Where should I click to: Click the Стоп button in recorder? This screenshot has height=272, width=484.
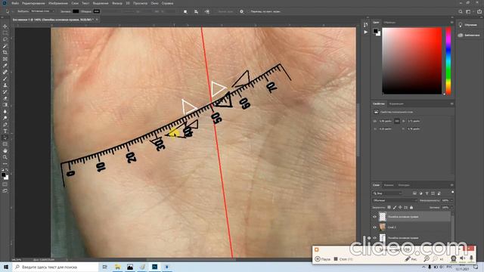[x=343, y=259]
